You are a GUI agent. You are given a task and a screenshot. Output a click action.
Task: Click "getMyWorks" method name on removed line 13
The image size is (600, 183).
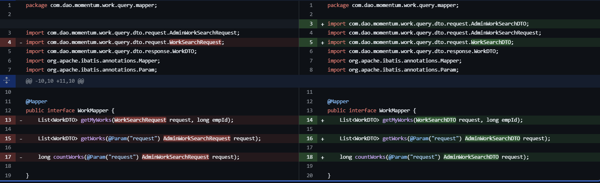[96, 120]
